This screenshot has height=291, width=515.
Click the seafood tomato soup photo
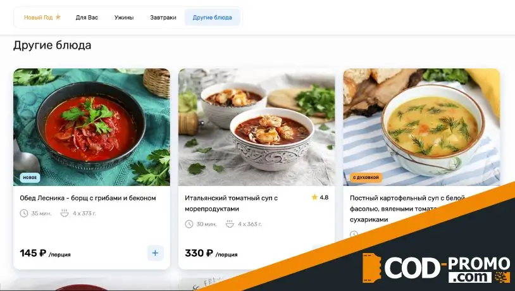point(256,127)
